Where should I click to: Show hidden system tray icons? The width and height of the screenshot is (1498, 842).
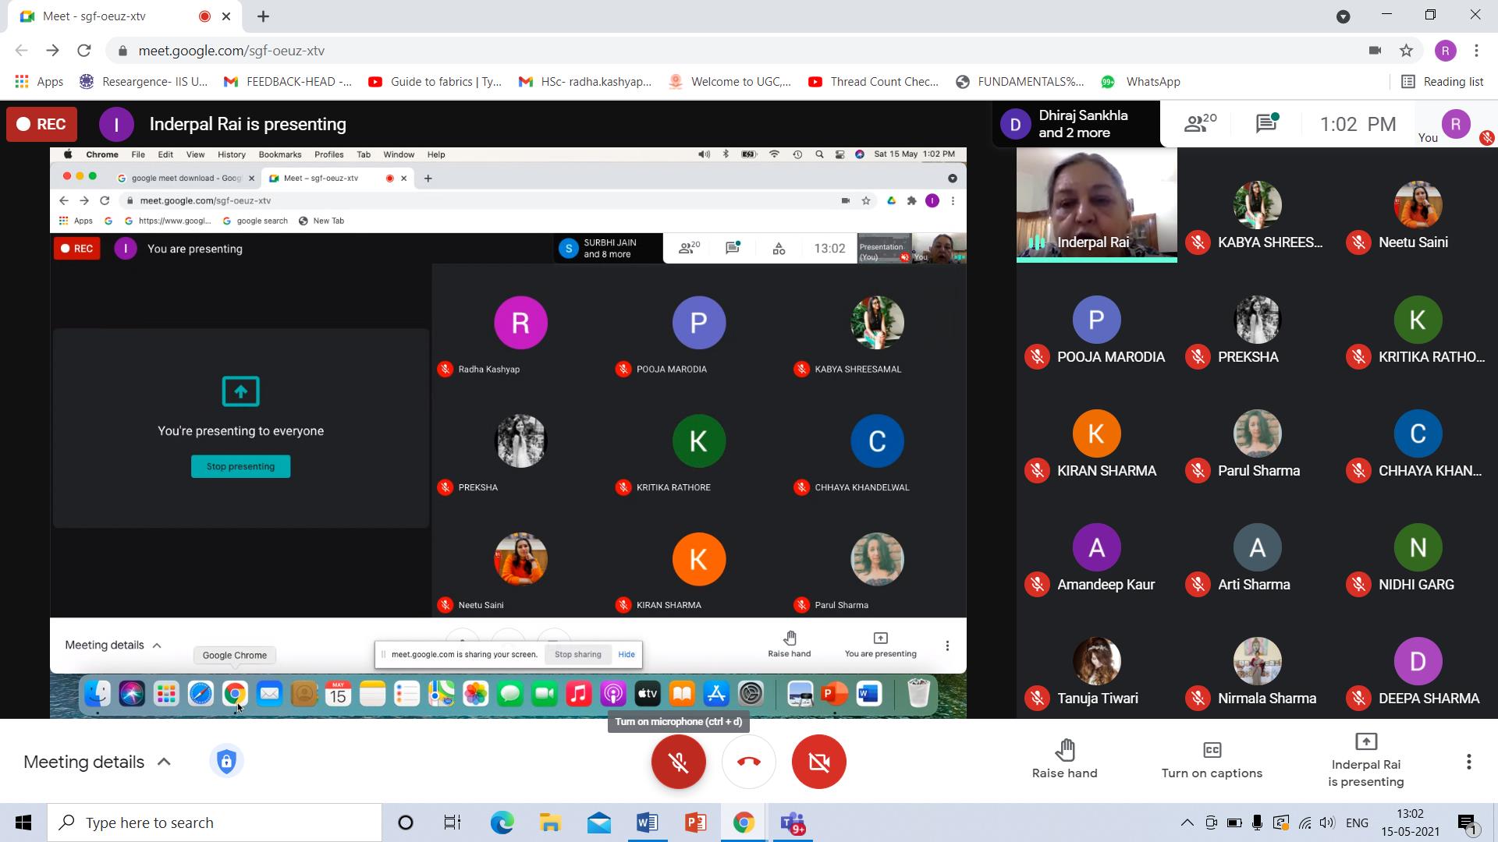tap(1187, 823)
